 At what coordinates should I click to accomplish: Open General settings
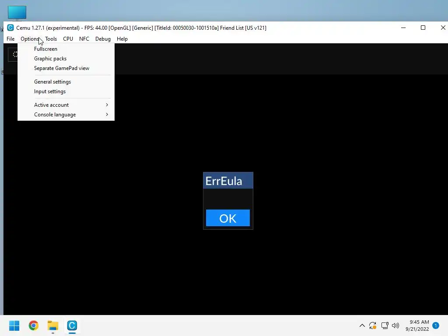pyautogui.click(x=66, y=82)
